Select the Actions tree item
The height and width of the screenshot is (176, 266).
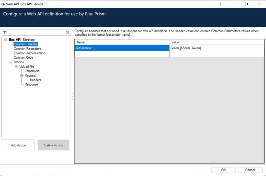(19, 62)
